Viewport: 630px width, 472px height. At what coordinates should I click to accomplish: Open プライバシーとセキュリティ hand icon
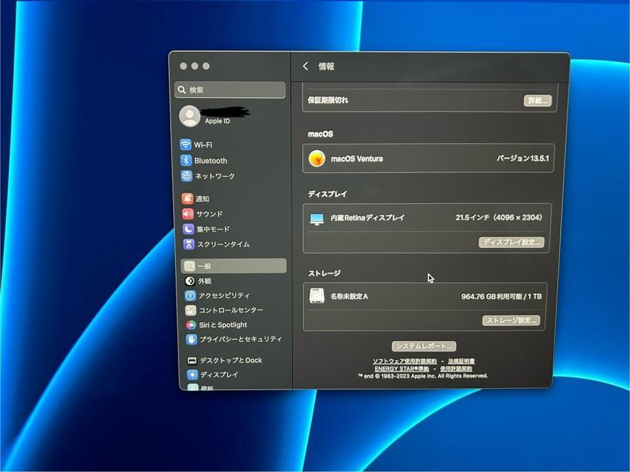click(191, 339)
